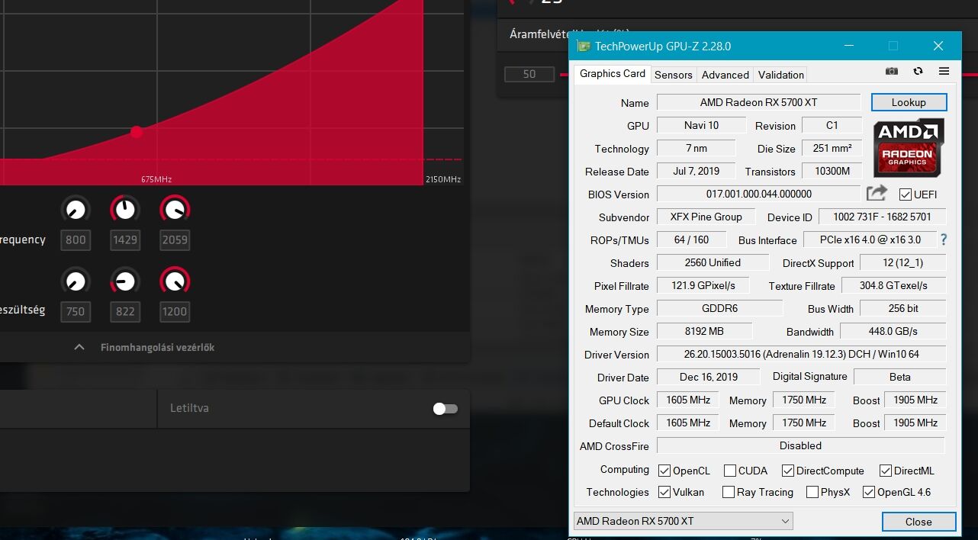Click the Lookup button
Image resolution: width=978 pixels, height=540 pixels.
tap(909, 102)
